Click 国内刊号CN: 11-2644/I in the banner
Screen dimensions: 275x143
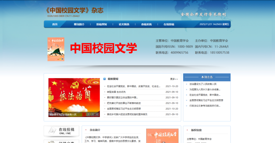pyautogui.click(x=212, y=47)
